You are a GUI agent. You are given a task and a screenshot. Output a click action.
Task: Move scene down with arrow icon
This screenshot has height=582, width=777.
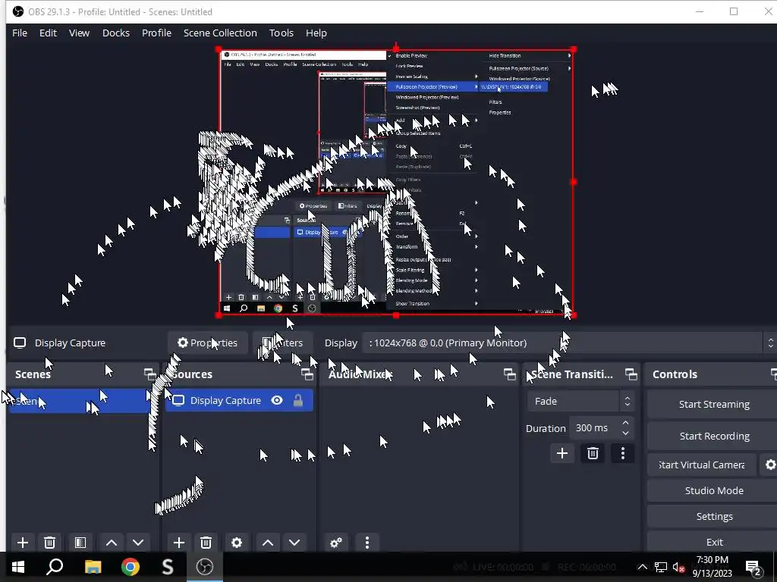pyautogui.click(x=138, y=543)
